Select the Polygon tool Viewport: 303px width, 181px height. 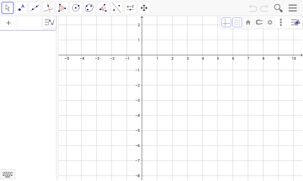[x=62, y=8]
